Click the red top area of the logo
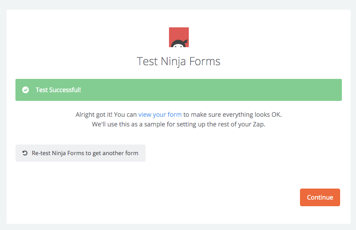This screenshot has width=356, height=230. coord(179,32)
